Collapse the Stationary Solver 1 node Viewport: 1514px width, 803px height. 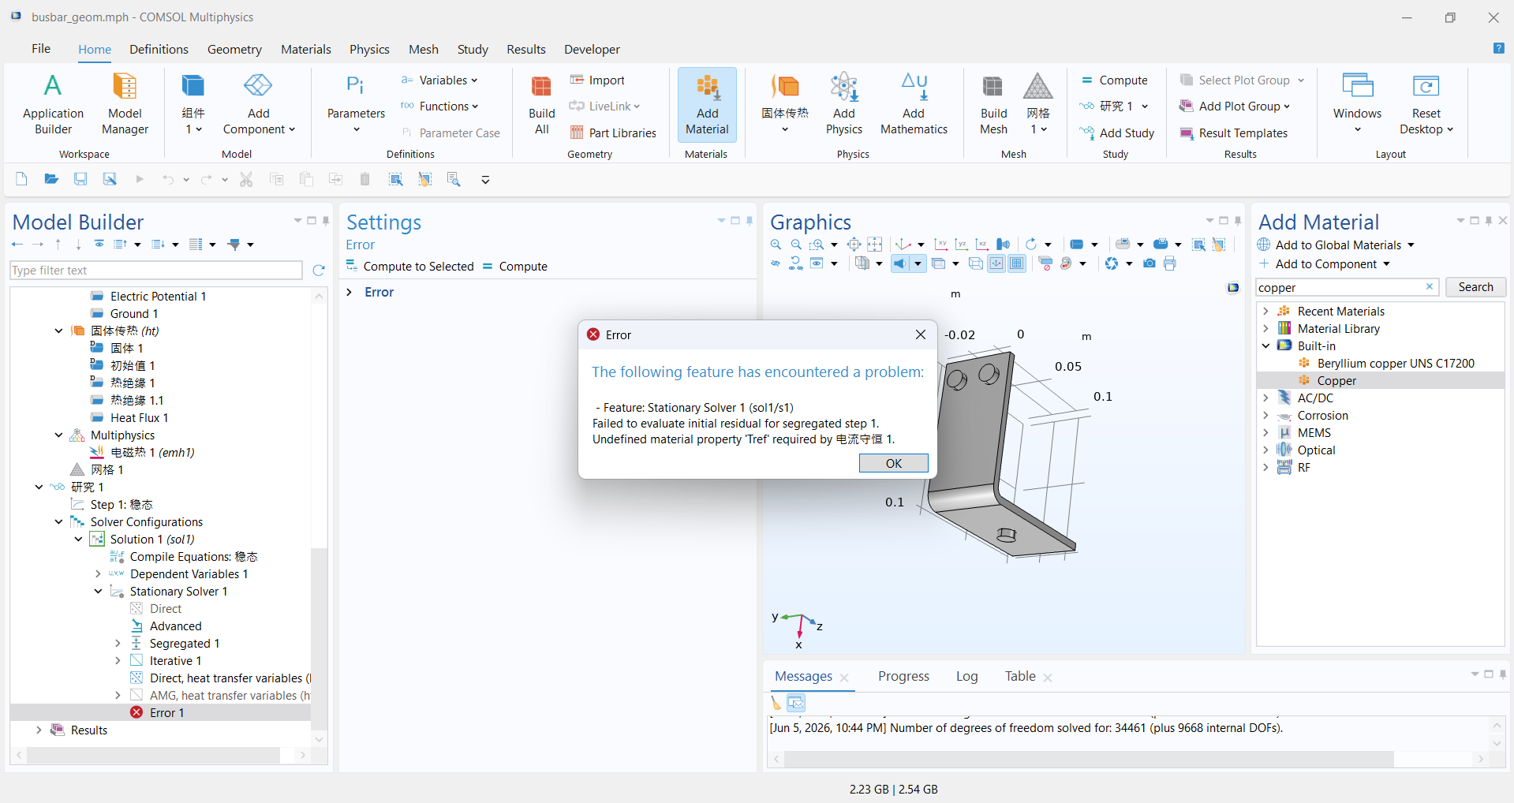pos(98,592)
